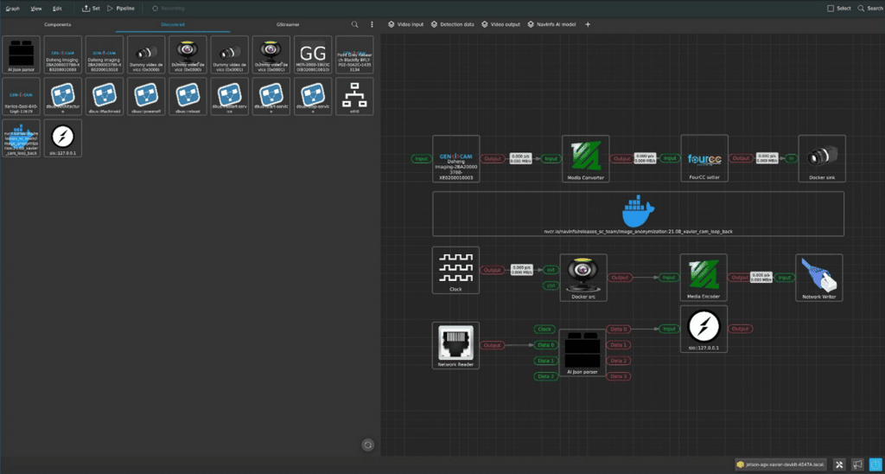Screen dimensions: 885x474
Task: Open the tools wrench icon in status bar
Action: pos(839,464)
